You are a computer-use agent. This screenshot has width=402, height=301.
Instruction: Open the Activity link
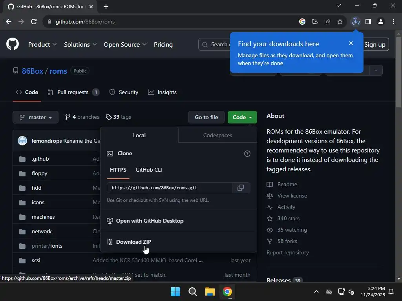(281, 207)
